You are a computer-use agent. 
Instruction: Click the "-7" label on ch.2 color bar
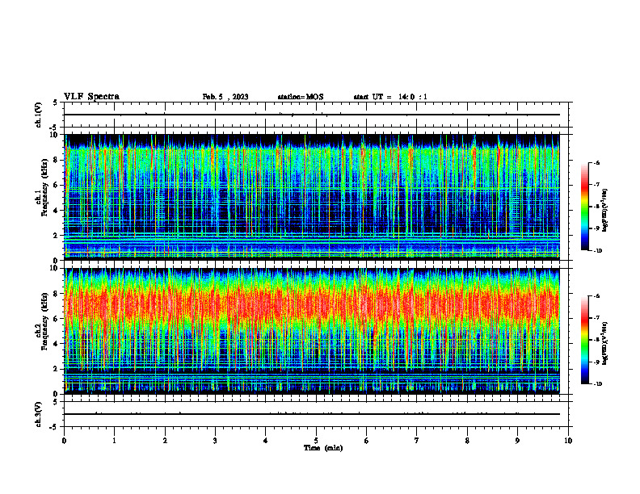point(596,318)
